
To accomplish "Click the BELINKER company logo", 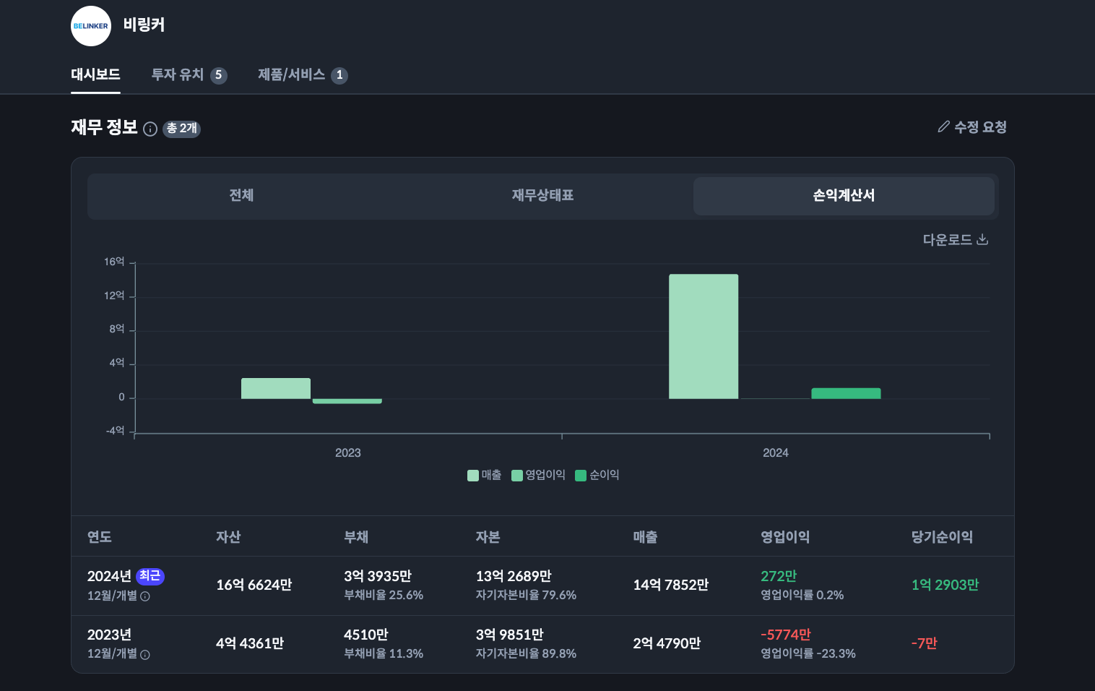I will pos(91,26).
